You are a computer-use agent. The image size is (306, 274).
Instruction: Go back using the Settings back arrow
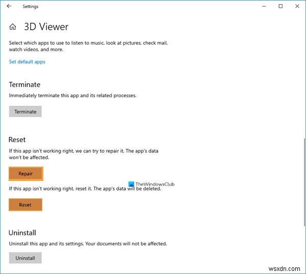point(9,6)
